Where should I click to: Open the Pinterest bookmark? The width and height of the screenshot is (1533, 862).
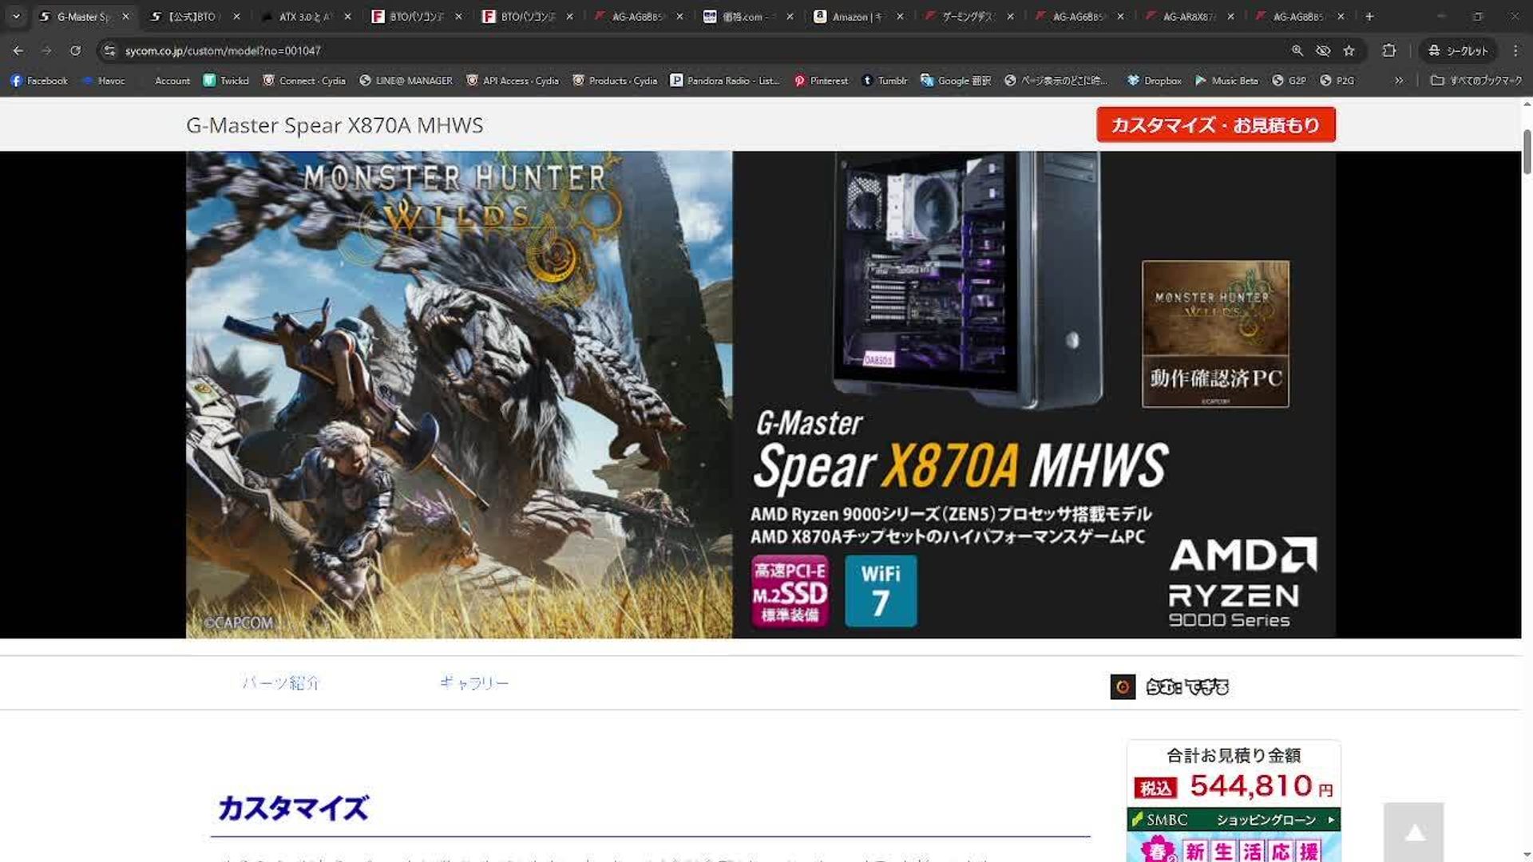pos(823,81)
